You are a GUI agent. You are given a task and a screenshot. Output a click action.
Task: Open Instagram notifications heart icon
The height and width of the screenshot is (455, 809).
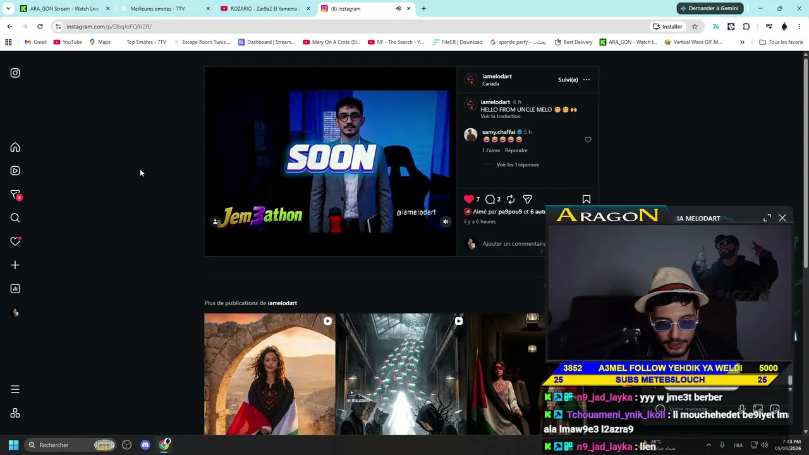pyautogui.click(x=16, y=241)
